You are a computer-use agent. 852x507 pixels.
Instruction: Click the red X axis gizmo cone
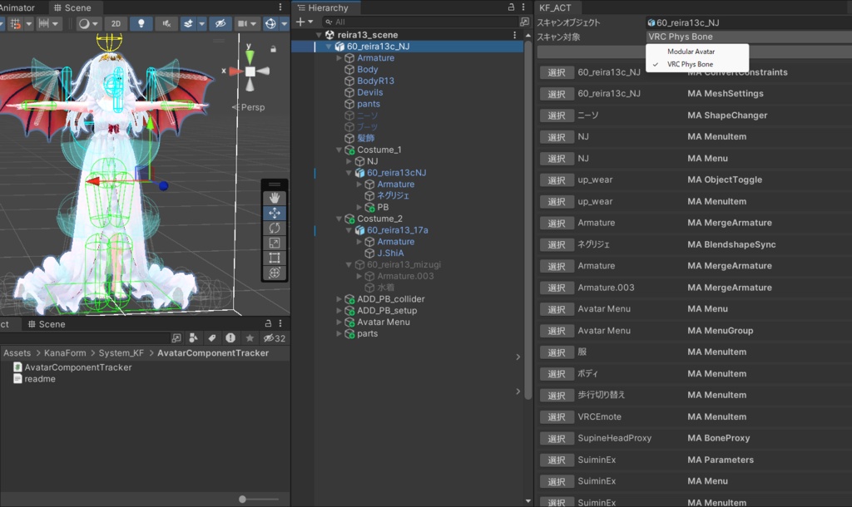click(235, 71)
